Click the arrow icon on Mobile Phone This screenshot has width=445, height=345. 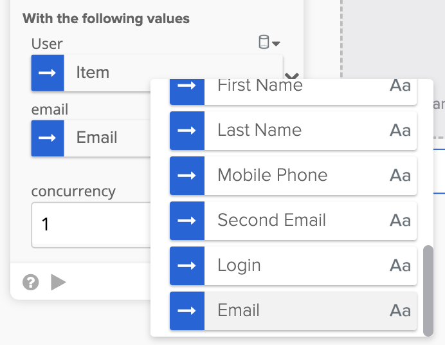pyautogui.click(x=186, y=175)
